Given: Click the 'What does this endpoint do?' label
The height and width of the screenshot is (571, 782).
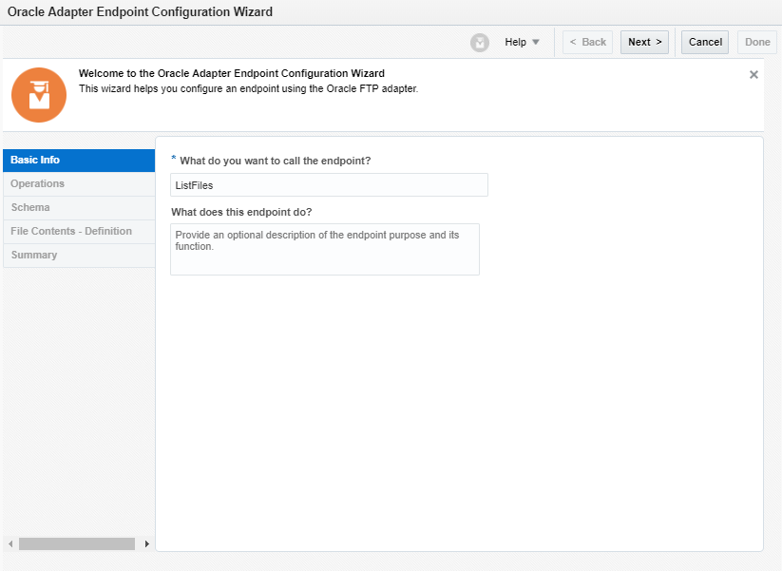Looking at the screenshot, I should [241, 212].
